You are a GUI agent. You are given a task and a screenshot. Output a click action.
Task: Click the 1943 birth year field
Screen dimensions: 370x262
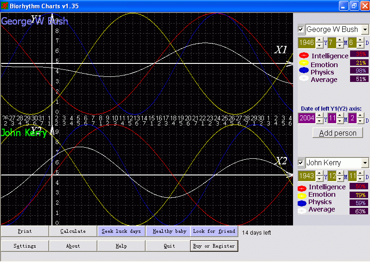click(x=307, y=176)
